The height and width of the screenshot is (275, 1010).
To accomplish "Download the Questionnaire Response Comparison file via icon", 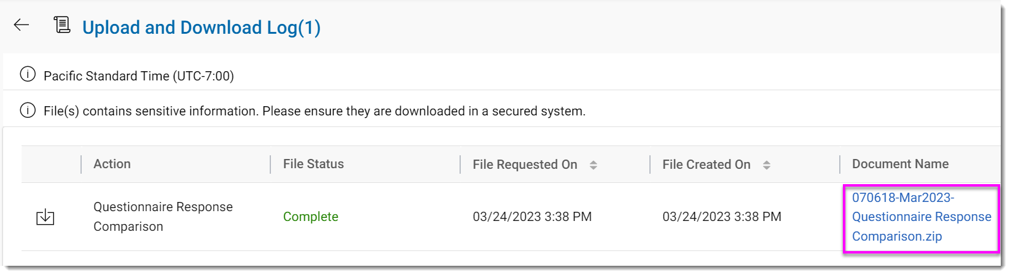I will pos(45,217).
